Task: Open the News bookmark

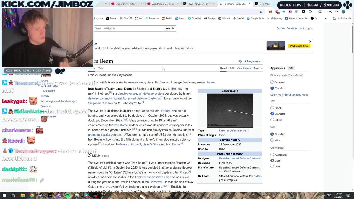Action: (180, 19)
